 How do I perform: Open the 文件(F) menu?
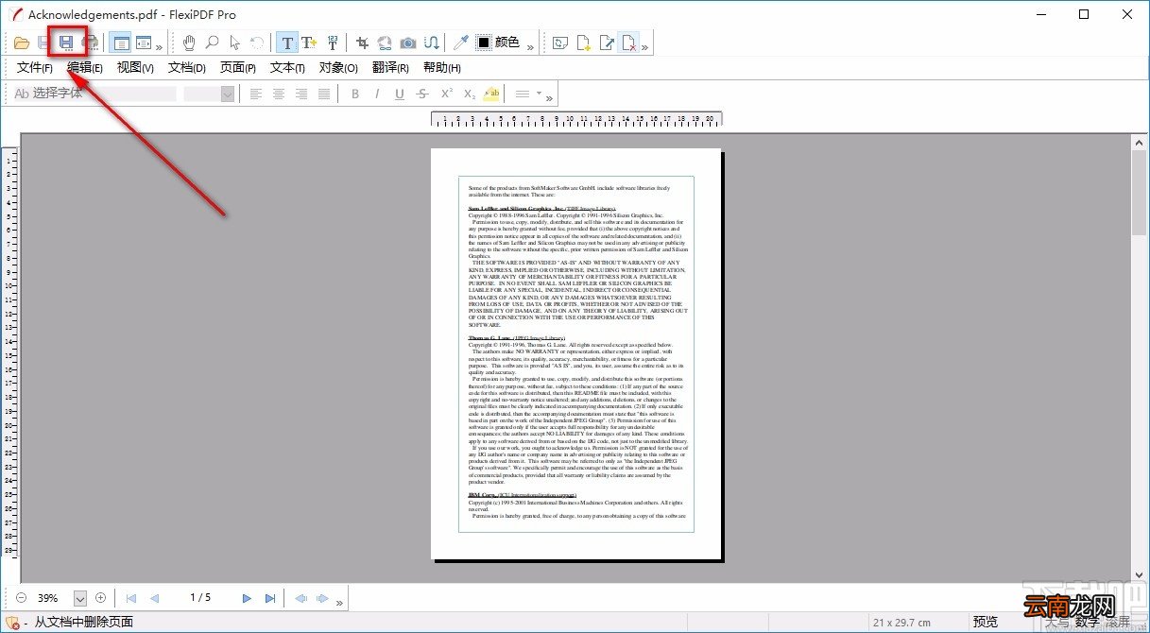click(35, 67)
